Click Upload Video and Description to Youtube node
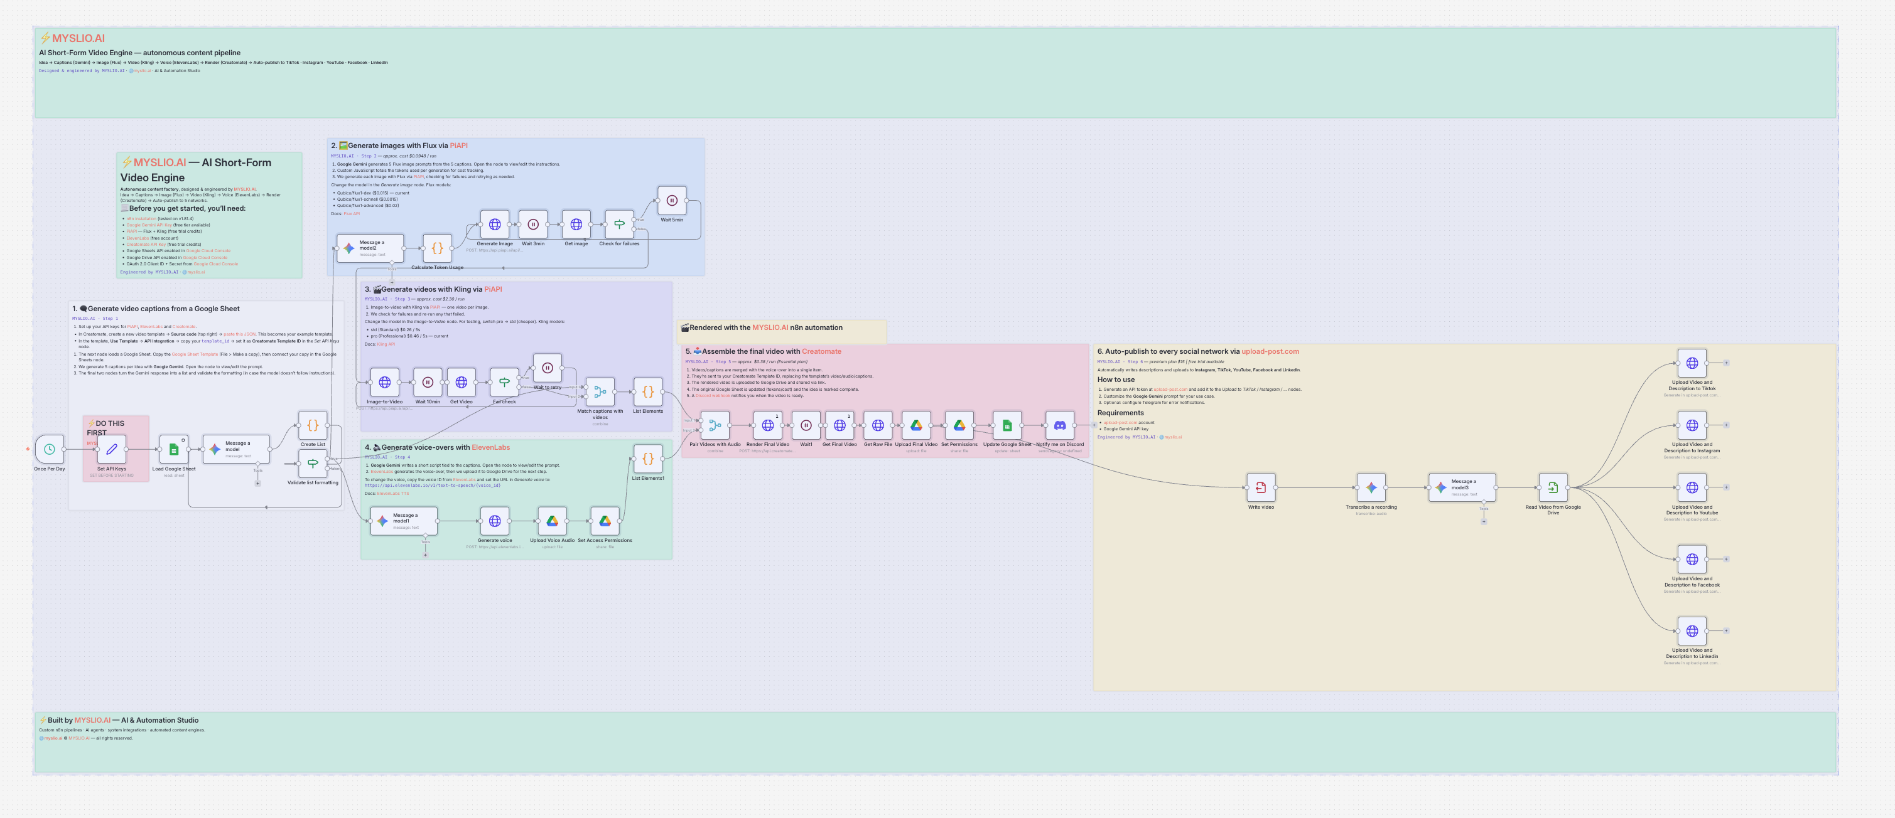 click(1692, 487)
